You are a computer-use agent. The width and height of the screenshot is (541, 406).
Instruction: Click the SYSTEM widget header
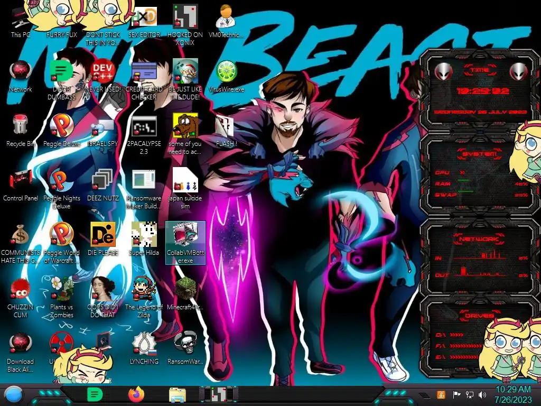(480, 153)
